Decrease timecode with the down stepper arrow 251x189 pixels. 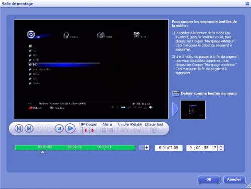pos(221,149)
